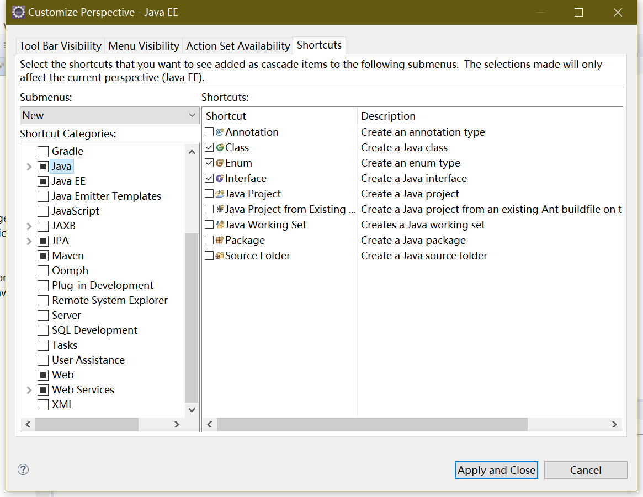The height and width of the screenshot is (497, 643).
Task: Click the categories list scroll-down arrow
Action: click(192, 410)
